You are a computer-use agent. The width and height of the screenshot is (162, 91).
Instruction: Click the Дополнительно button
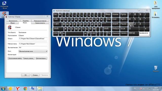(41, 58)
